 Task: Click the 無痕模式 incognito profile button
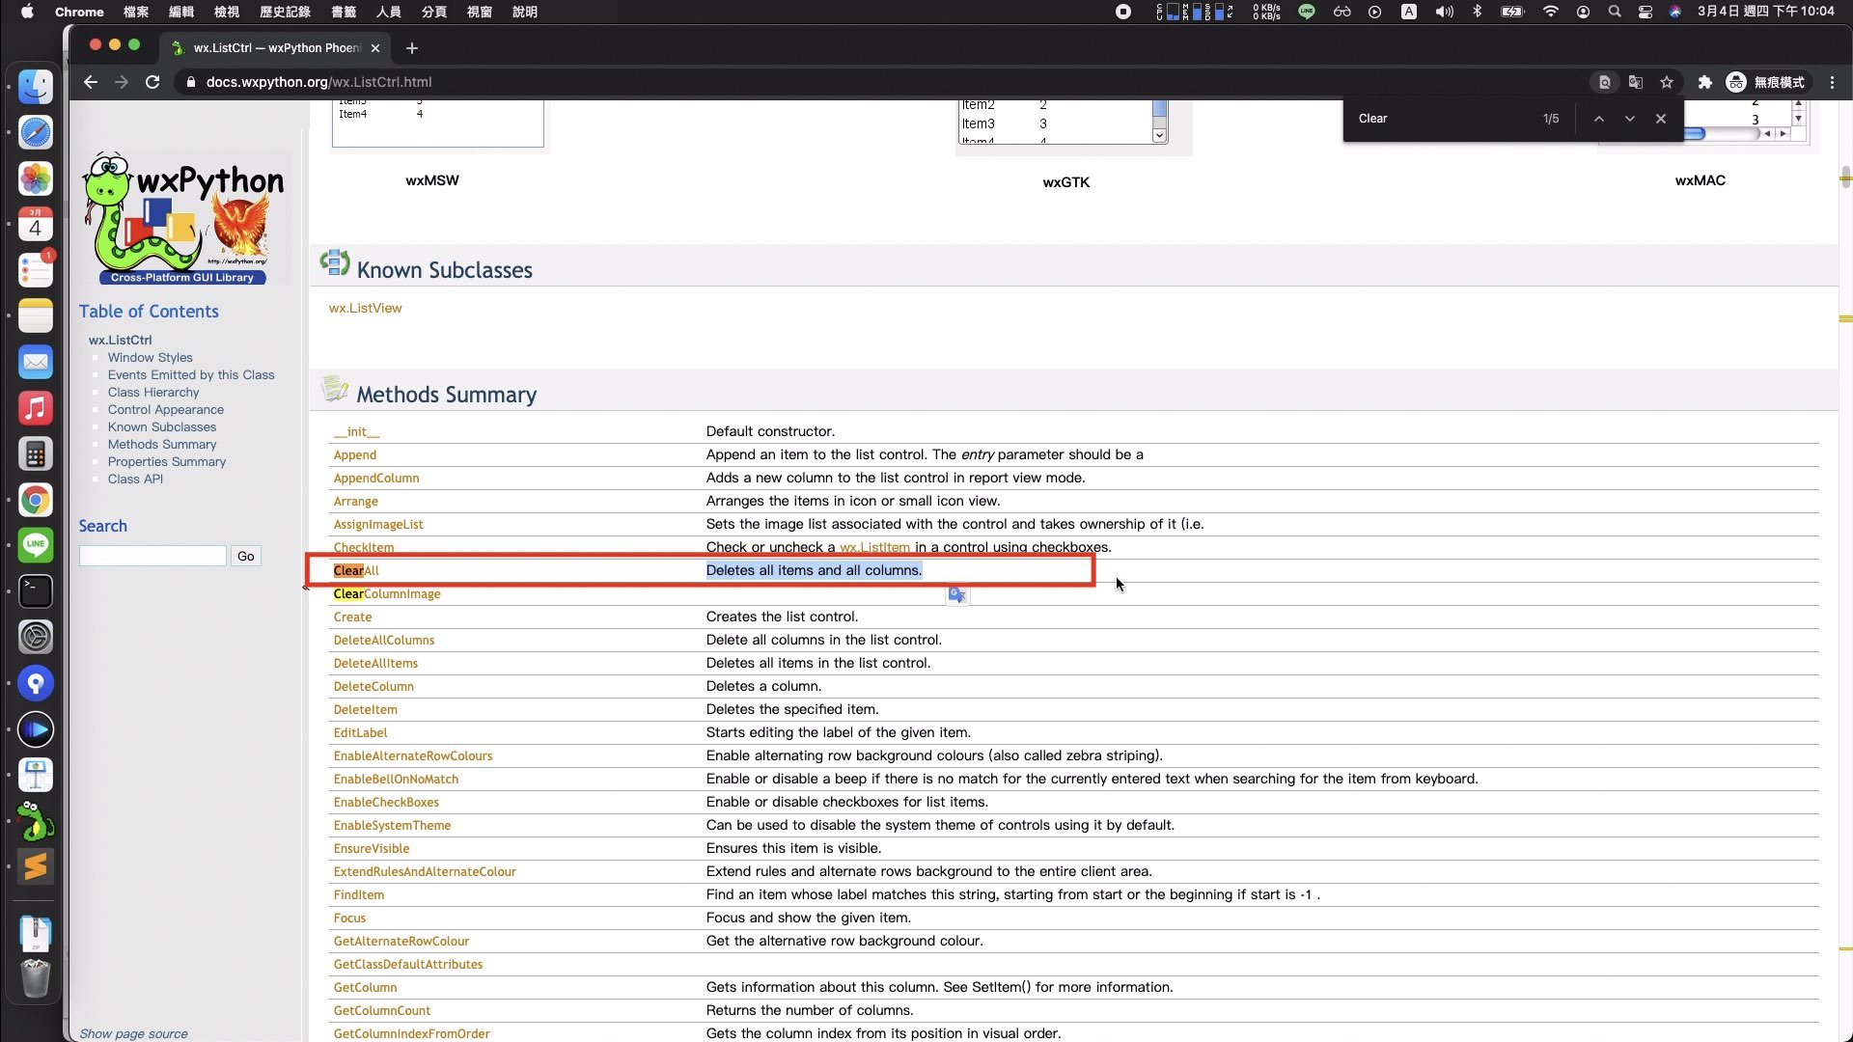[1765, 82]
